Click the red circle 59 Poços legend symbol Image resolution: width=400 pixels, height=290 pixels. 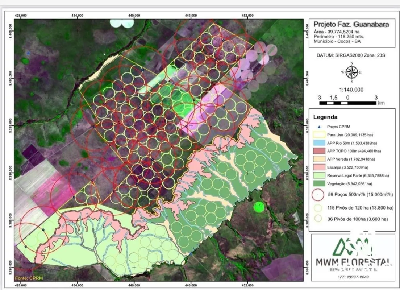(x=317, y=195)
